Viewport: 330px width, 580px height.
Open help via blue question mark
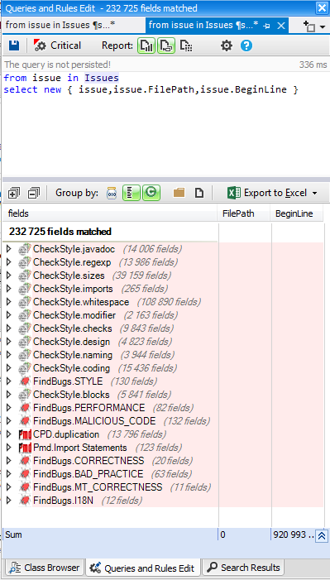(246, 46)
